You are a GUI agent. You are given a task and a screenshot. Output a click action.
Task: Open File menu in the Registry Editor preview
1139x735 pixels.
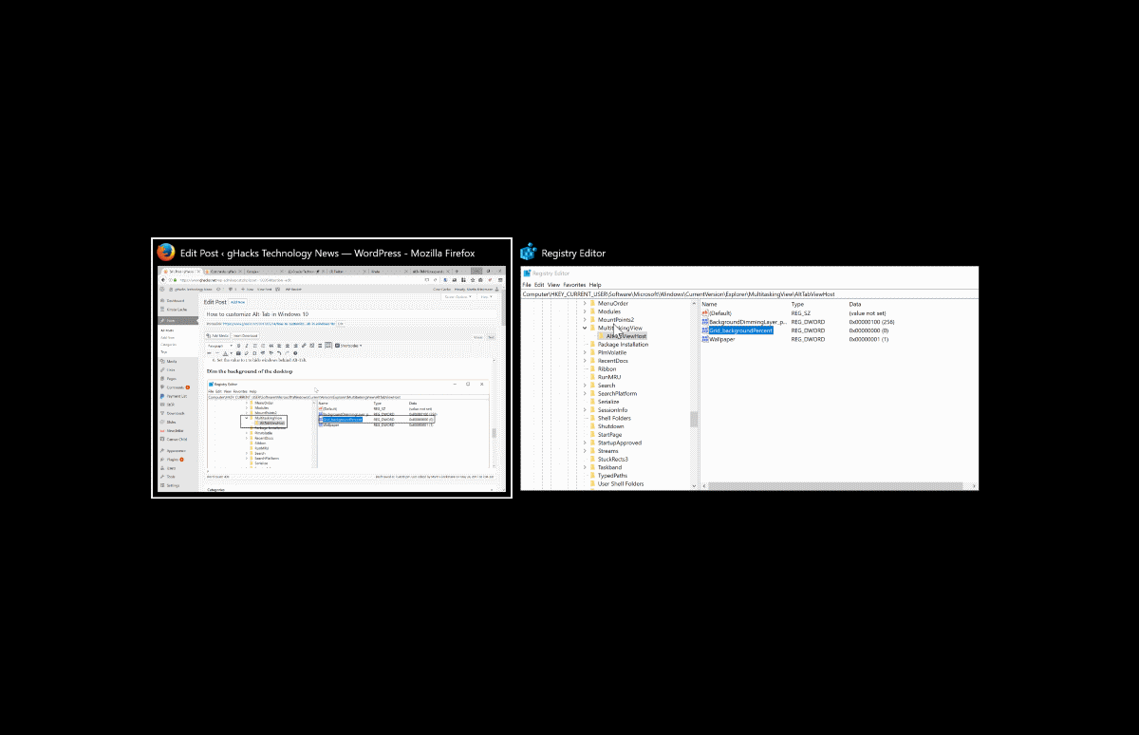pyautogui.click(x=527, y=285)
